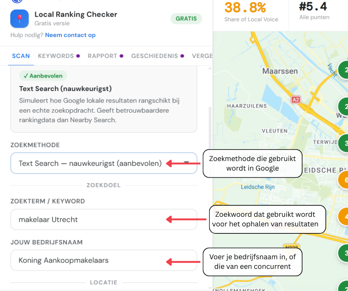Click the green GRATIS badge
The height and width of the screenshot is (291, 348).
click(186, 19)
